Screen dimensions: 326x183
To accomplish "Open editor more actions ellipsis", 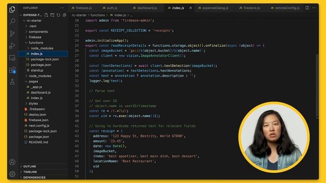I will [x=314, y=8].
